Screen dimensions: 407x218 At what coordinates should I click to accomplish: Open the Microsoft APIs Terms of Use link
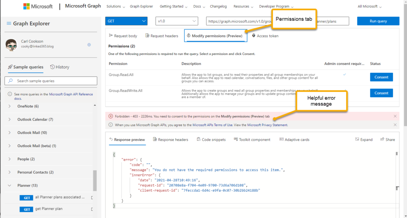(212, 125)
